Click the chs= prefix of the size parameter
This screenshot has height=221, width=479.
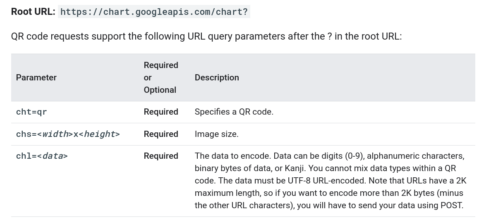pyautogui.click(x=26, y=134)
